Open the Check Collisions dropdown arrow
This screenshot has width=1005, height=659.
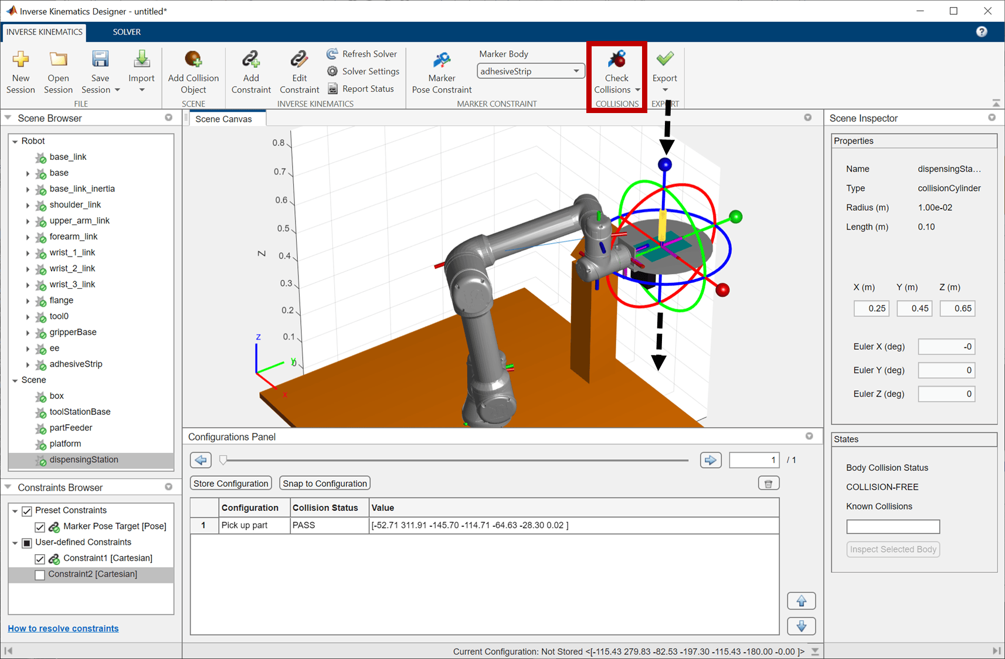(x=637, y=90)
